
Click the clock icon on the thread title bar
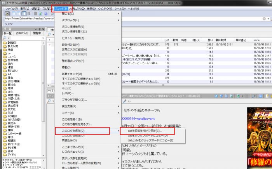pyautogui.click(x=216, y=96)
